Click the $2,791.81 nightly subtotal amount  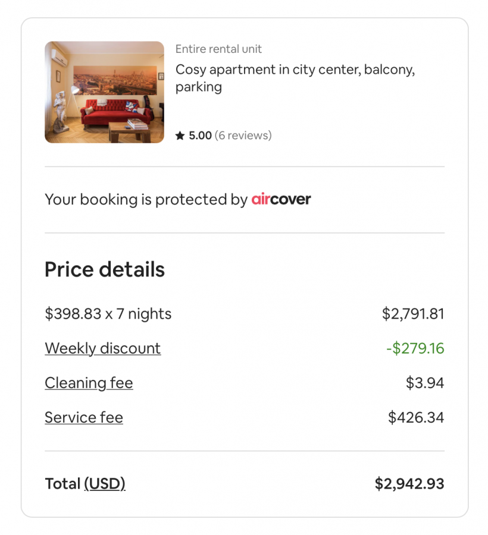[413, 314]
